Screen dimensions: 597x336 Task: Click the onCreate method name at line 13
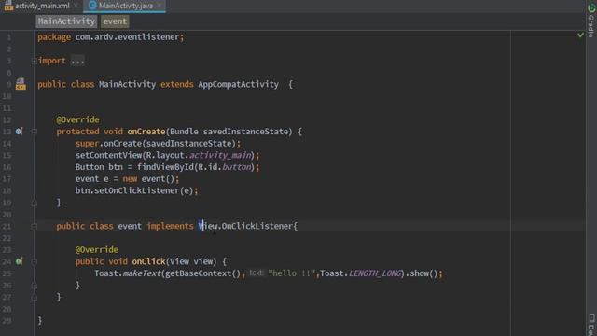click(x=146, y=132)
